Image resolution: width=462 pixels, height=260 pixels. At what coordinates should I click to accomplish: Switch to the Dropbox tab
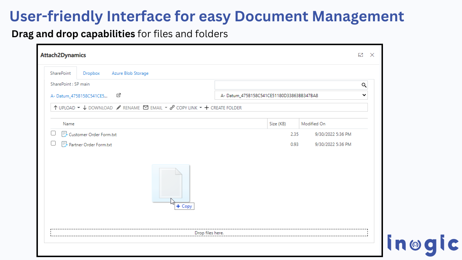(91, 73)
